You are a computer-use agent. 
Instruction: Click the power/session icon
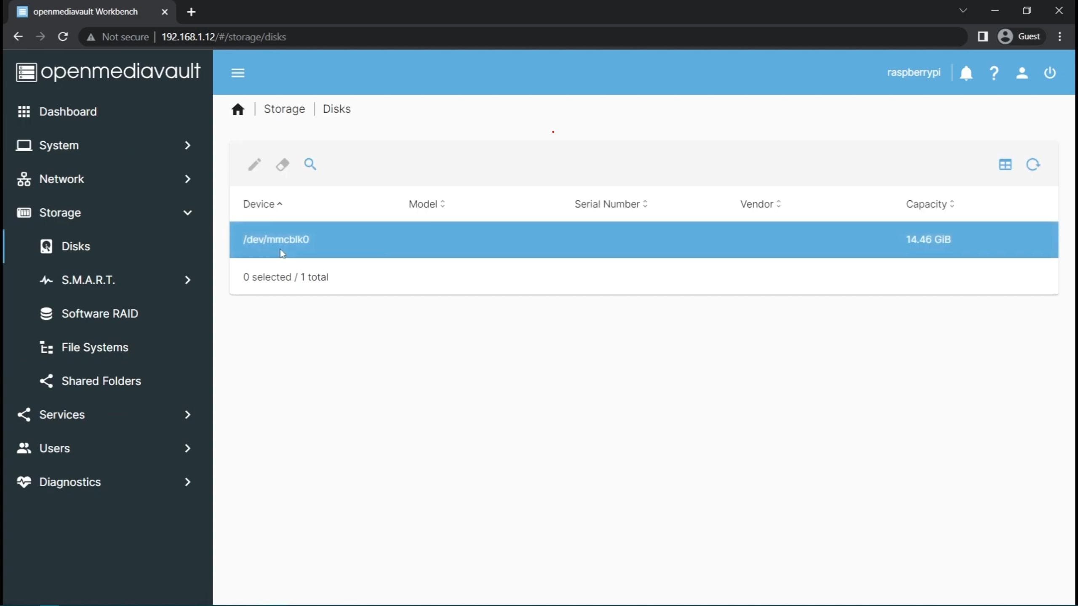1050,72
